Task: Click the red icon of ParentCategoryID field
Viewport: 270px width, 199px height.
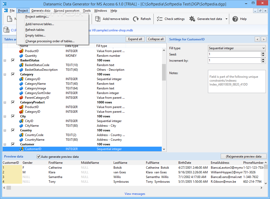Action: click(21, 98)
